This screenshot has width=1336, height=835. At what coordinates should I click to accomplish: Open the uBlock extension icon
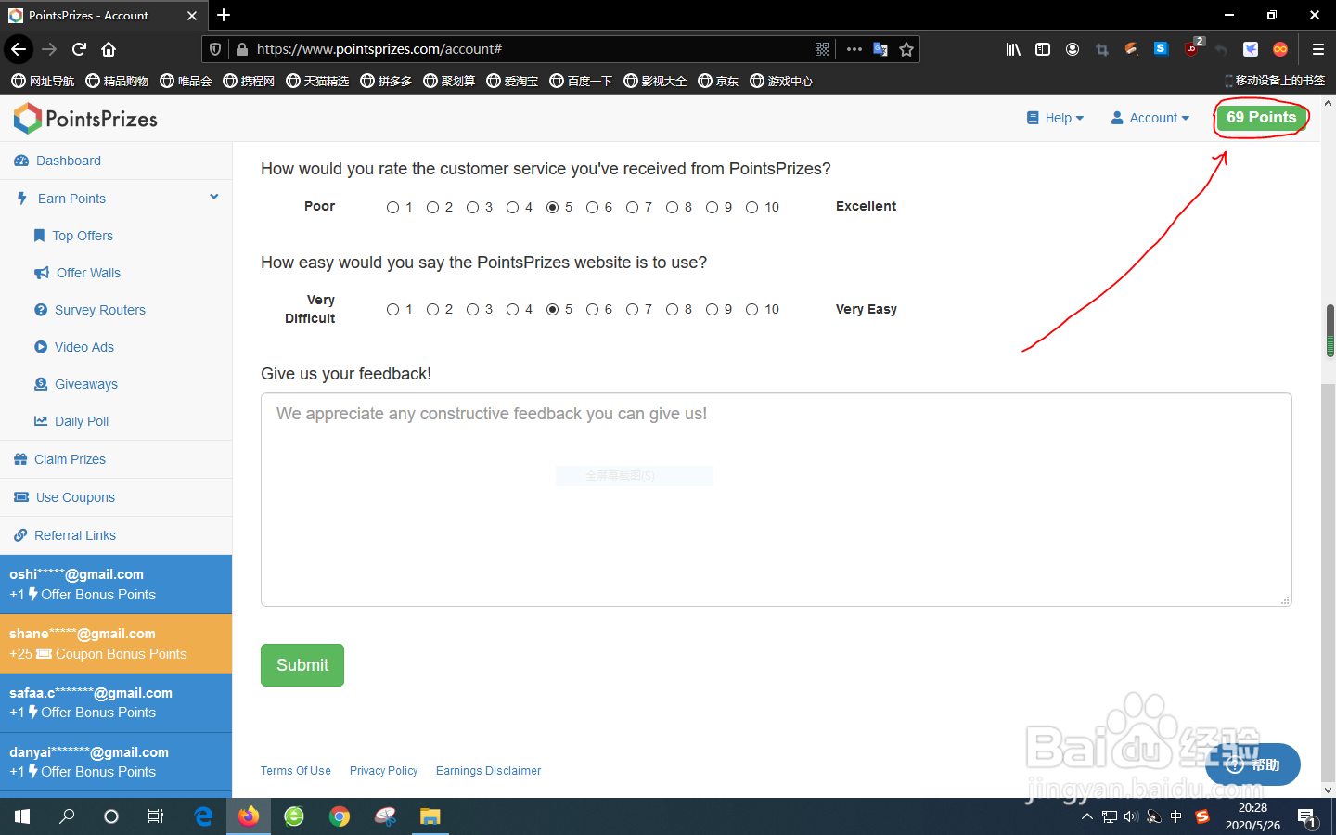(1192, 48)
